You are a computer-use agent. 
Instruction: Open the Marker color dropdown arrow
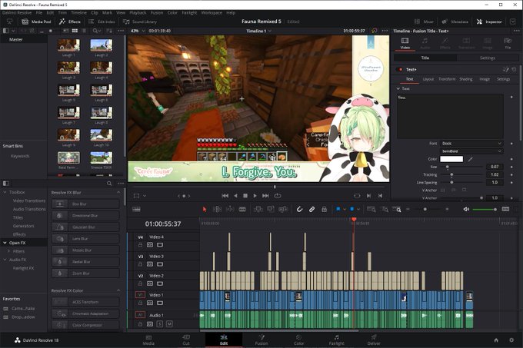pyautogui.click(x=358, y=209)
